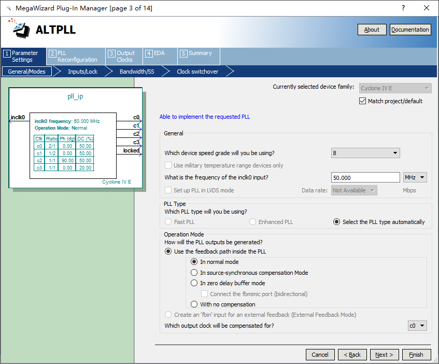Viewport: 439px width, 364px height.
Task: Open the Documentation button
Action: tap(410, 30)
